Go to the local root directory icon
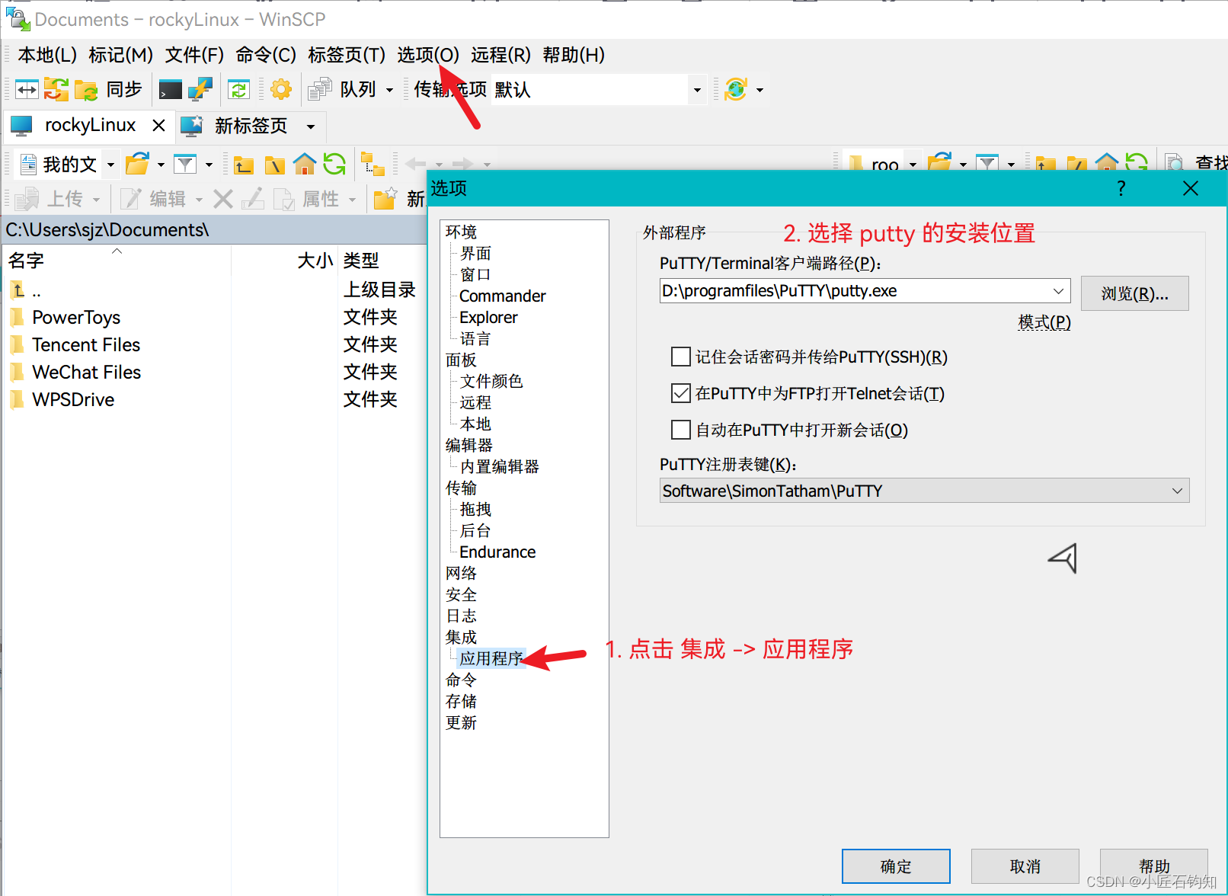The height and width of the screenshot is (896, 1228). 274,165
